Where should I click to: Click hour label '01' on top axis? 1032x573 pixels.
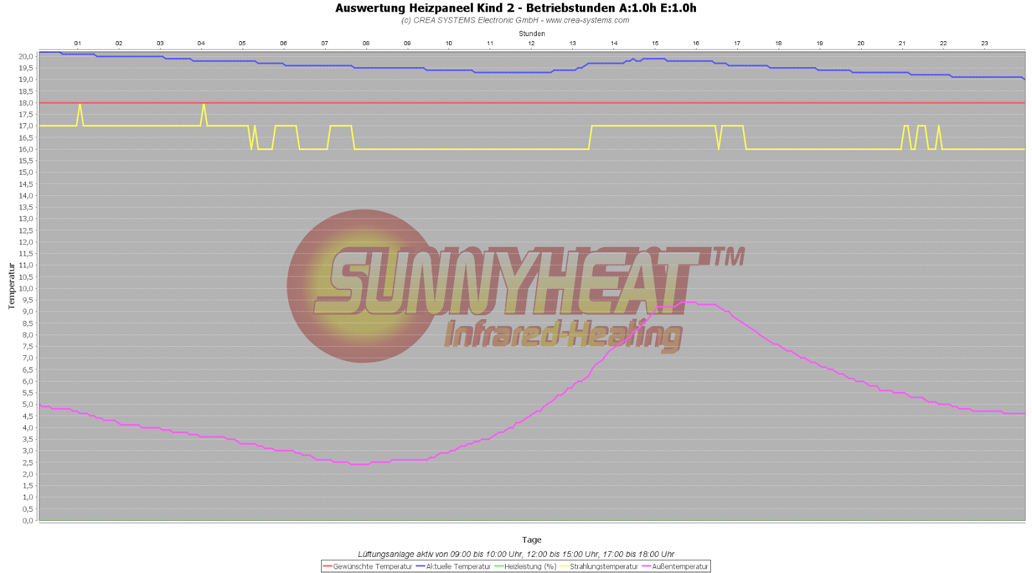click(x=77, y=43)
